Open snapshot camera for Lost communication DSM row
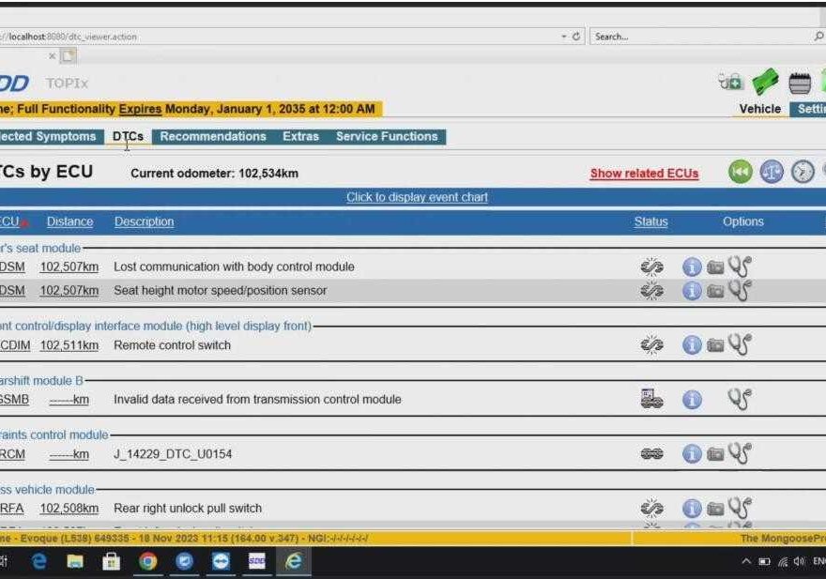Screen dimensions: 826x579 (715, 267)
